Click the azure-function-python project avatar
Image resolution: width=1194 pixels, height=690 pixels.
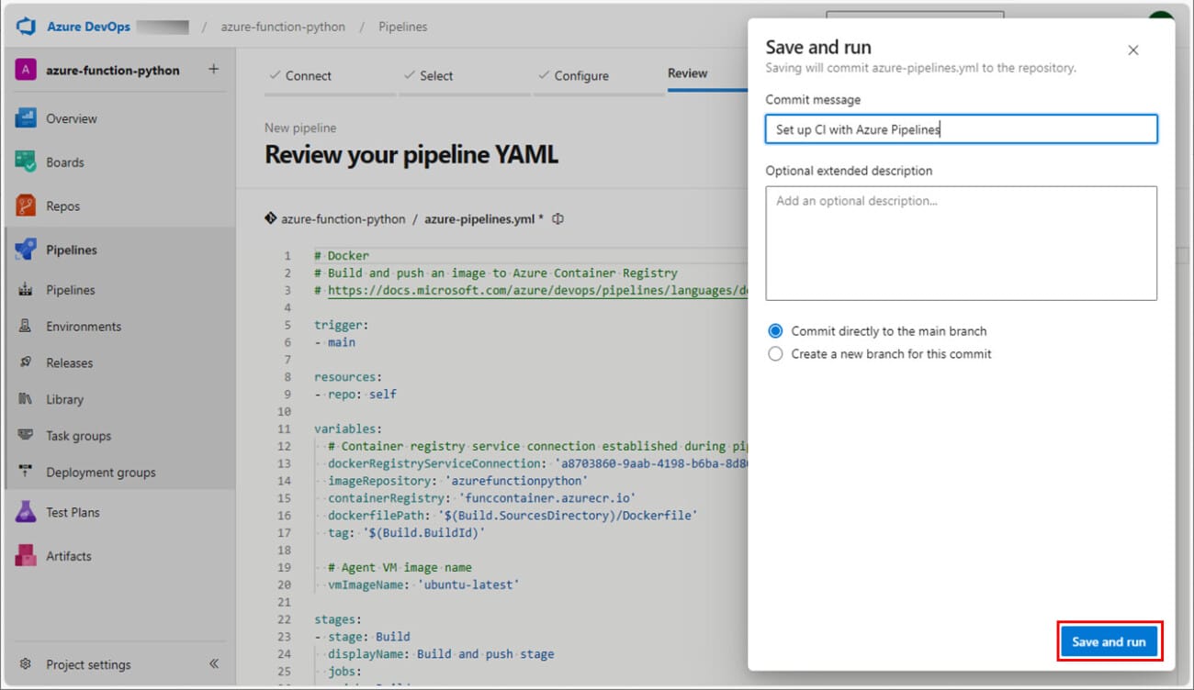pyautogui.click(x=26, y=71)
